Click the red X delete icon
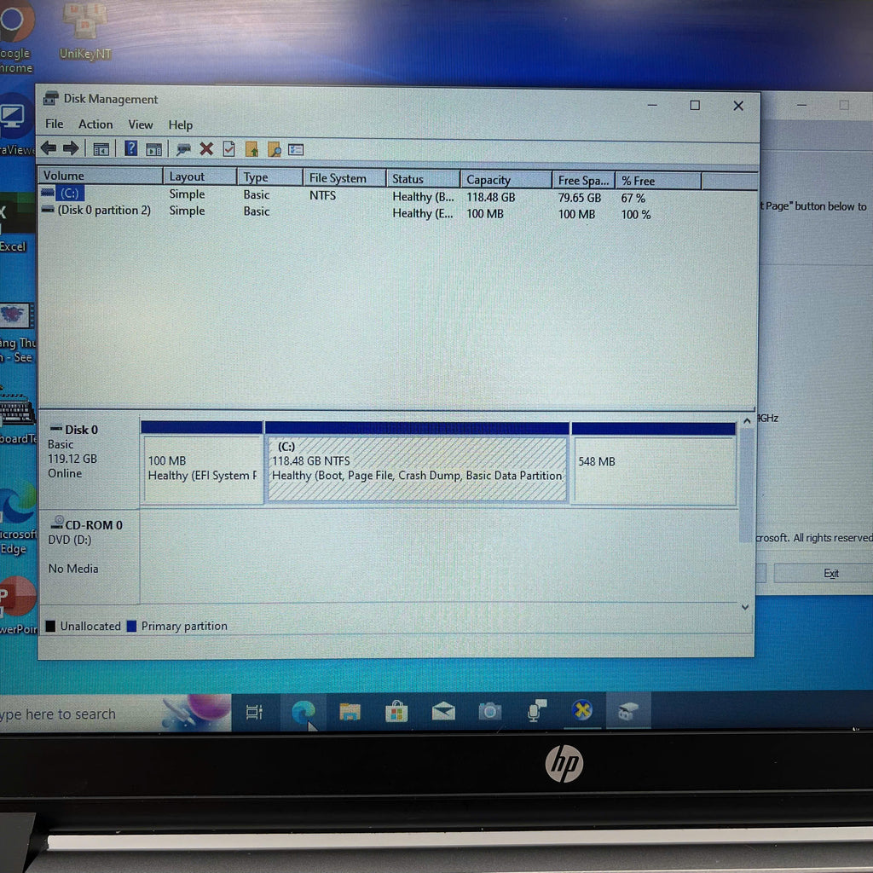Viewport: 873px width, 873px height. click(x=206, y=149)
